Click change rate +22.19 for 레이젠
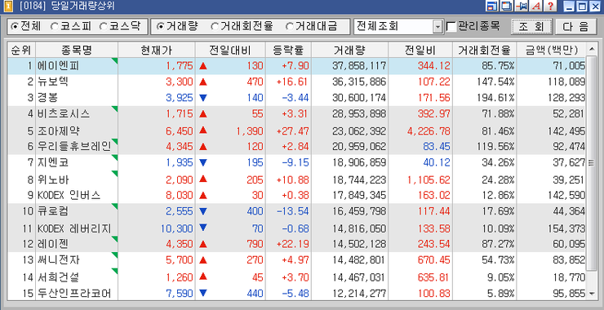The height and width of the screenshot is (310, 604). tap(293, 245)
